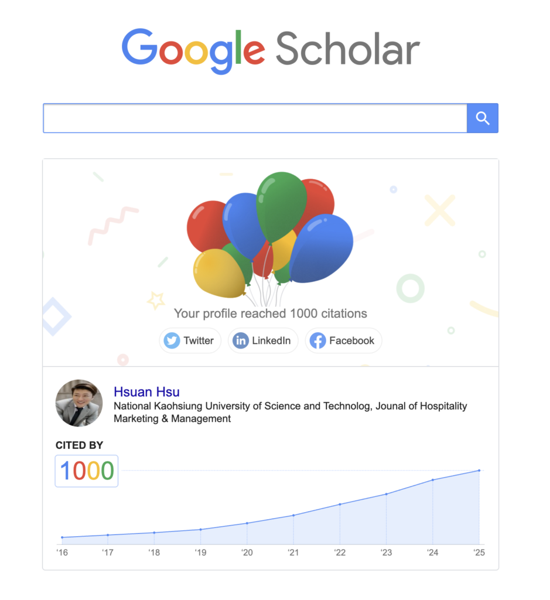550x600 pixels.
Task: Click the '22 chart data point
Action: pyautogui.click(x=340, y=504)
